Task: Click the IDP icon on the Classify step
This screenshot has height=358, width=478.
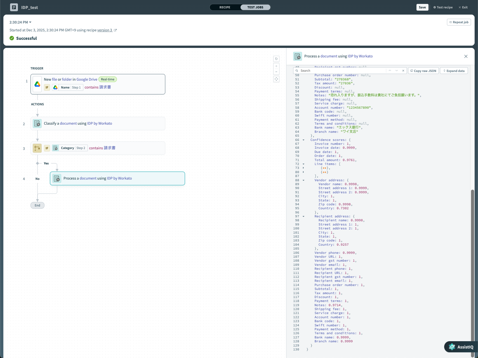Action: [x=37, y=124]
